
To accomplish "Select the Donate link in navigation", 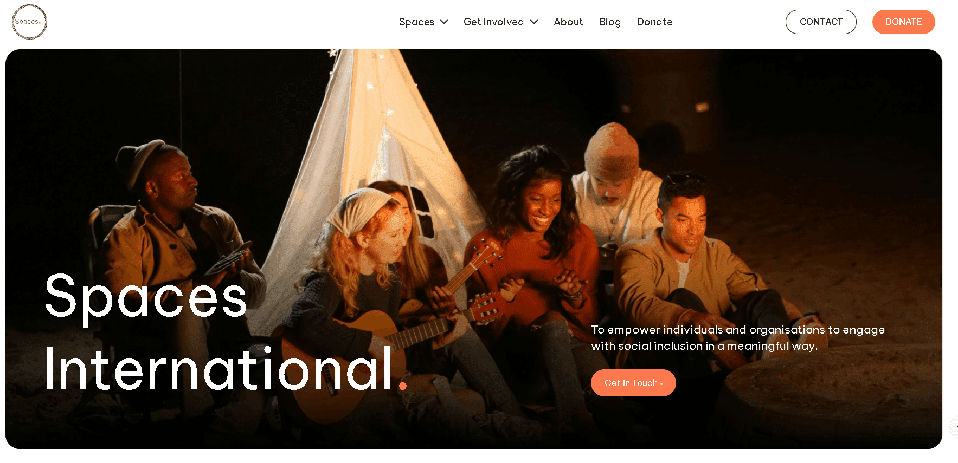I will [654, 22].
